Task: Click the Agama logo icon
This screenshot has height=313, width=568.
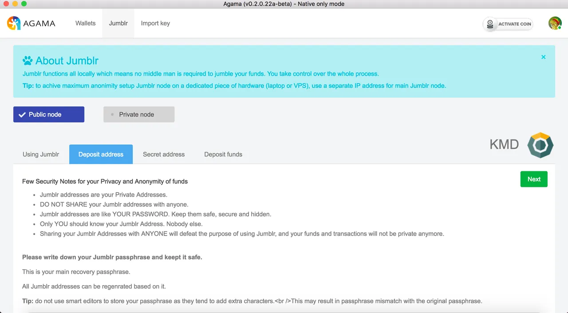Action: [14, 23]
